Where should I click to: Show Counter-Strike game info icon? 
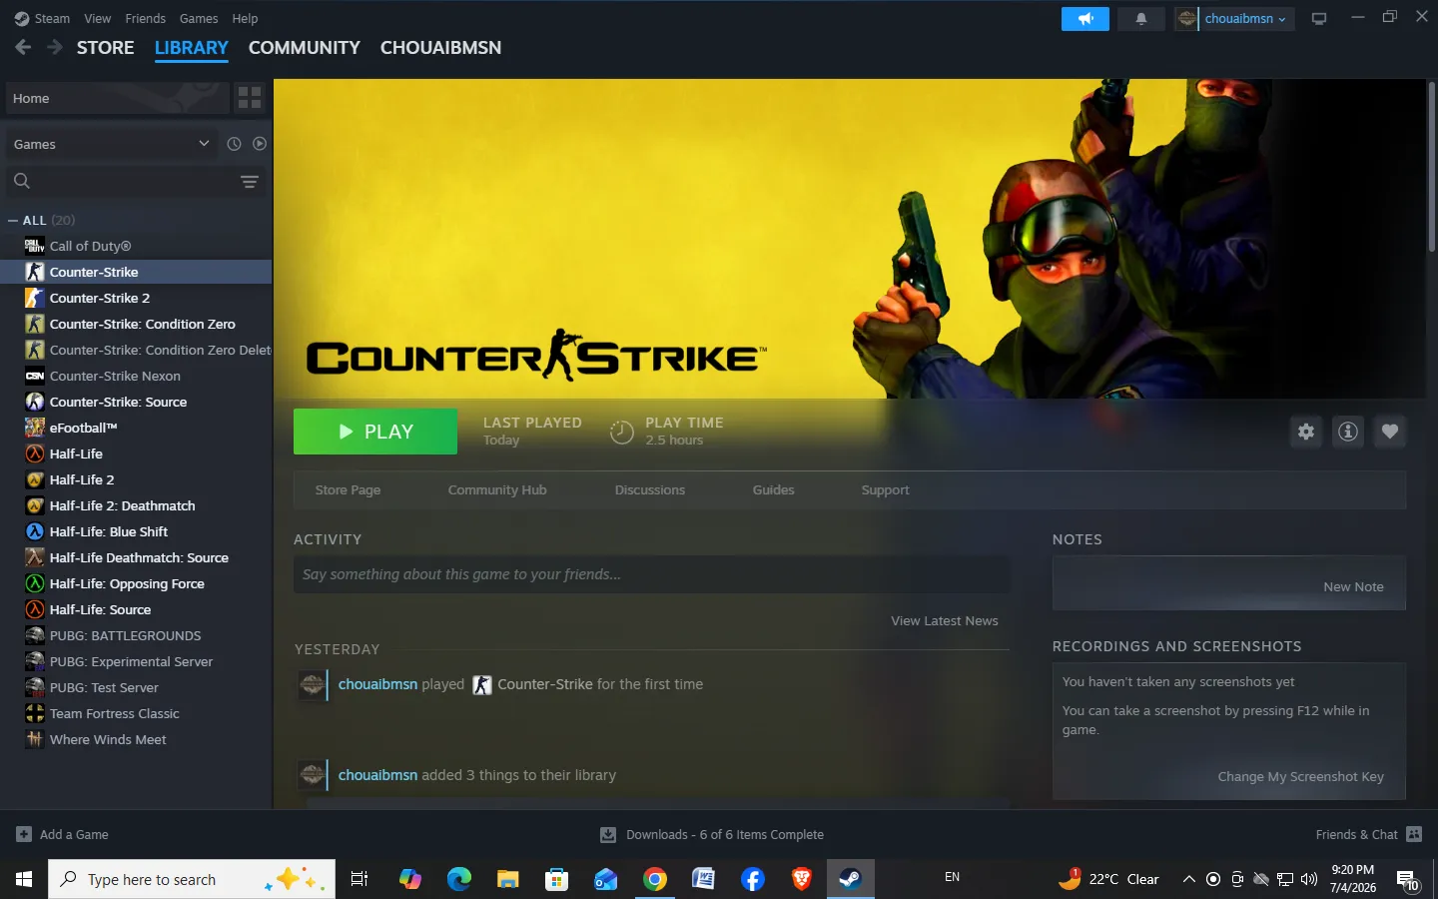1348,432
